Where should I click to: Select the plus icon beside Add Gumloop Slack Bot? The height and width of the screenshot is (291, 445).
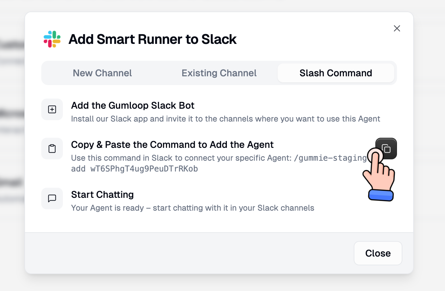[52, 109]
